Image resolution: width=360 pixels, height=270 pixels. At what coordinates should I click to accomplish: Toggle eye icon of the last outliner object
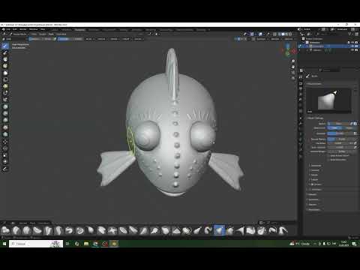pyautogui.click(x=352, y=50)
